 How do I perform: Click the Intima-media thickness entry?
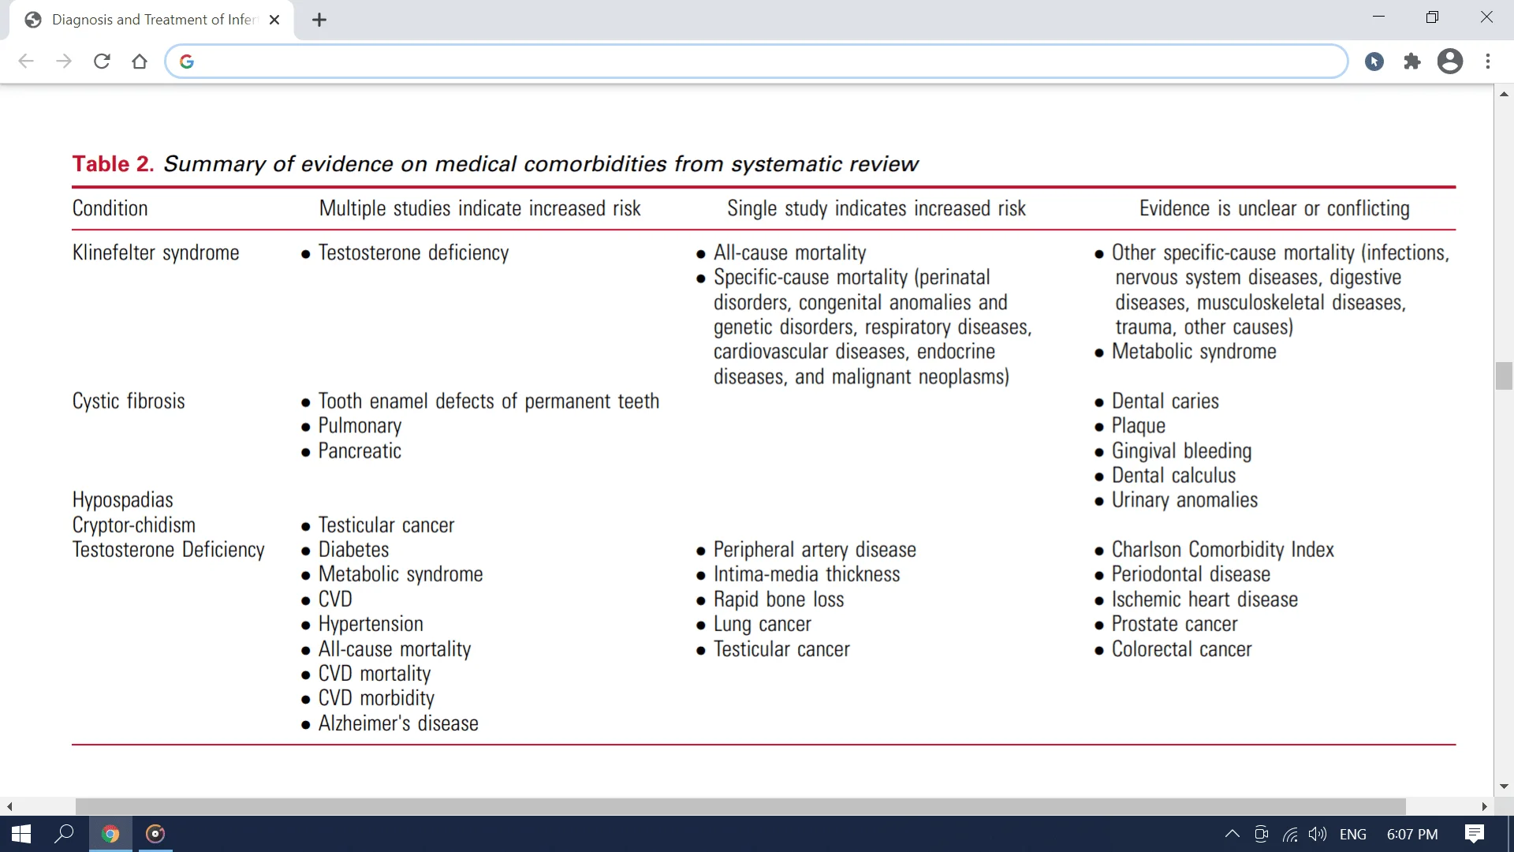click(807, 574)
